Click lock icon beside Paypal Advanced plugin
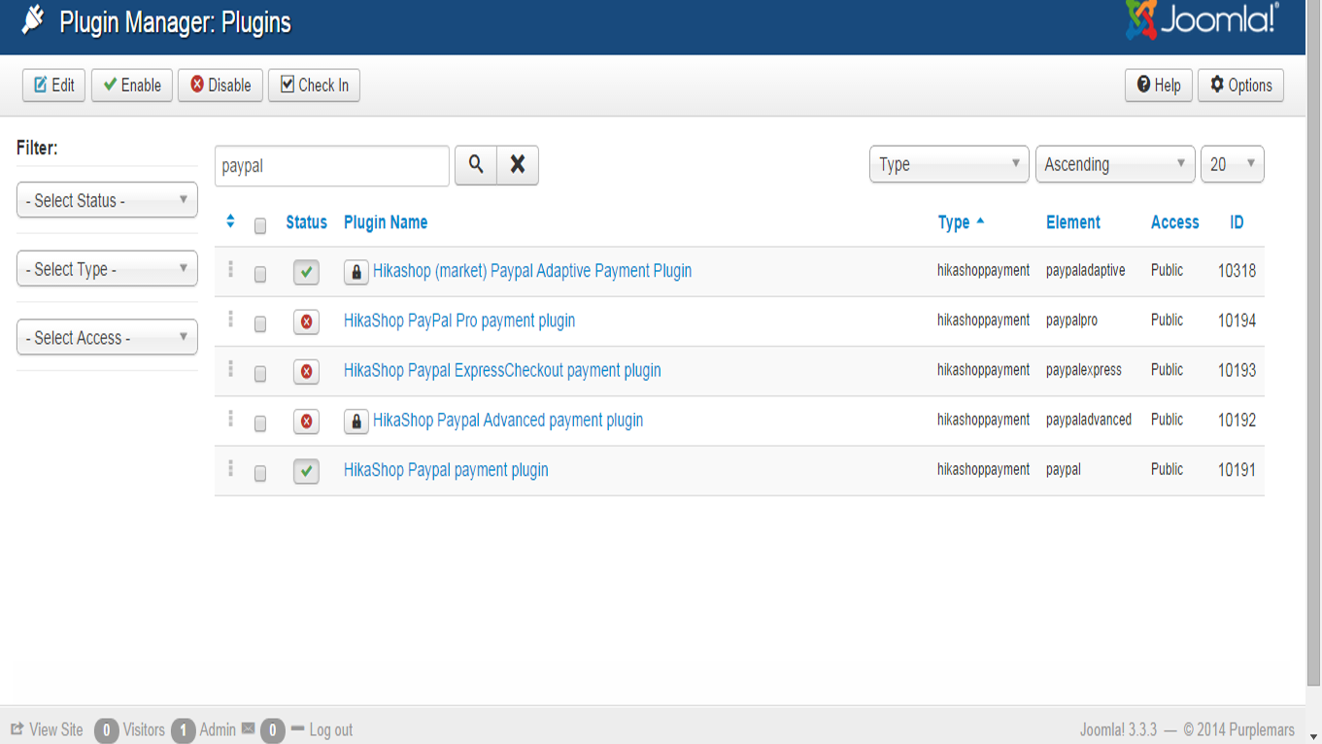 (x=356, y=422)
